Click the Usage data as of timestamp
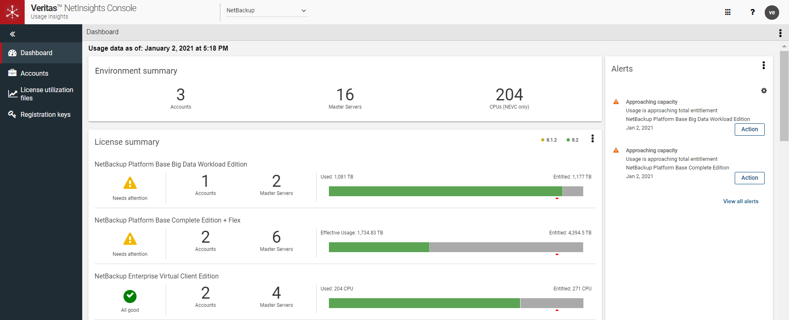Image resolution: width=789 pixels, height=320 pixels. pos(158,48)
